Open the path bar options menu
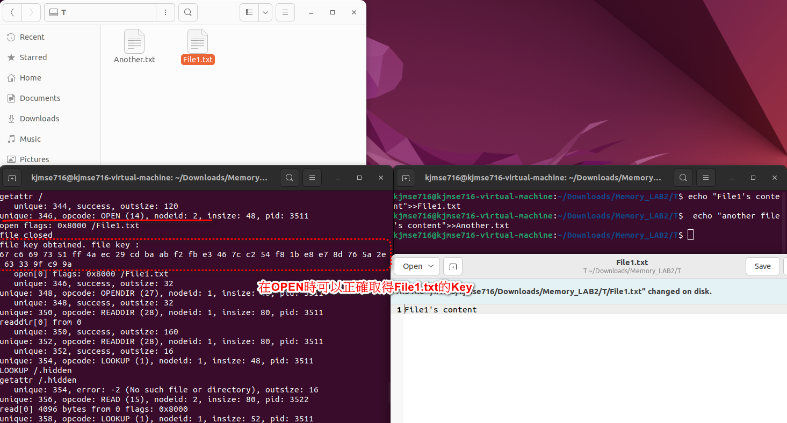 [x=165, y=12]
